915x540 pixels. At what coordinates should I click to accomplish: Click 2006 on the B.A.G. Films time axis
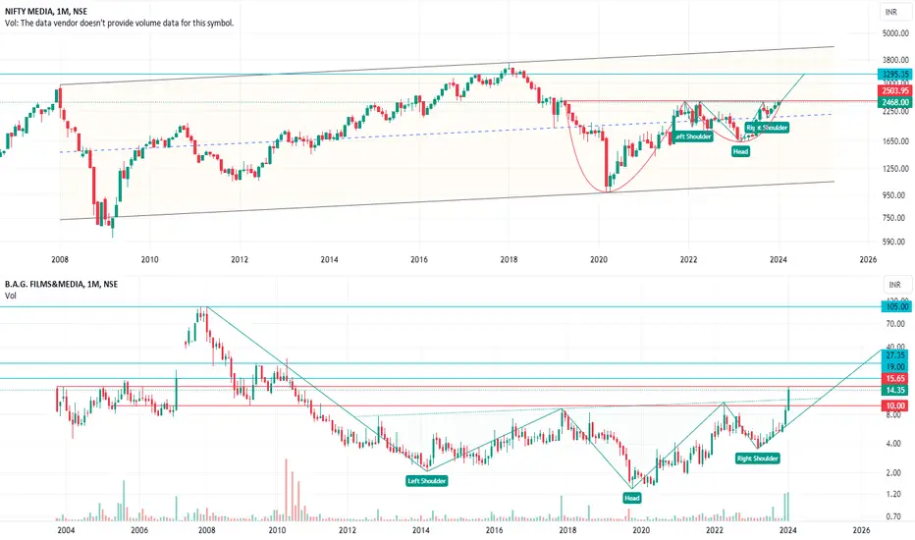[x=138, y=530]
